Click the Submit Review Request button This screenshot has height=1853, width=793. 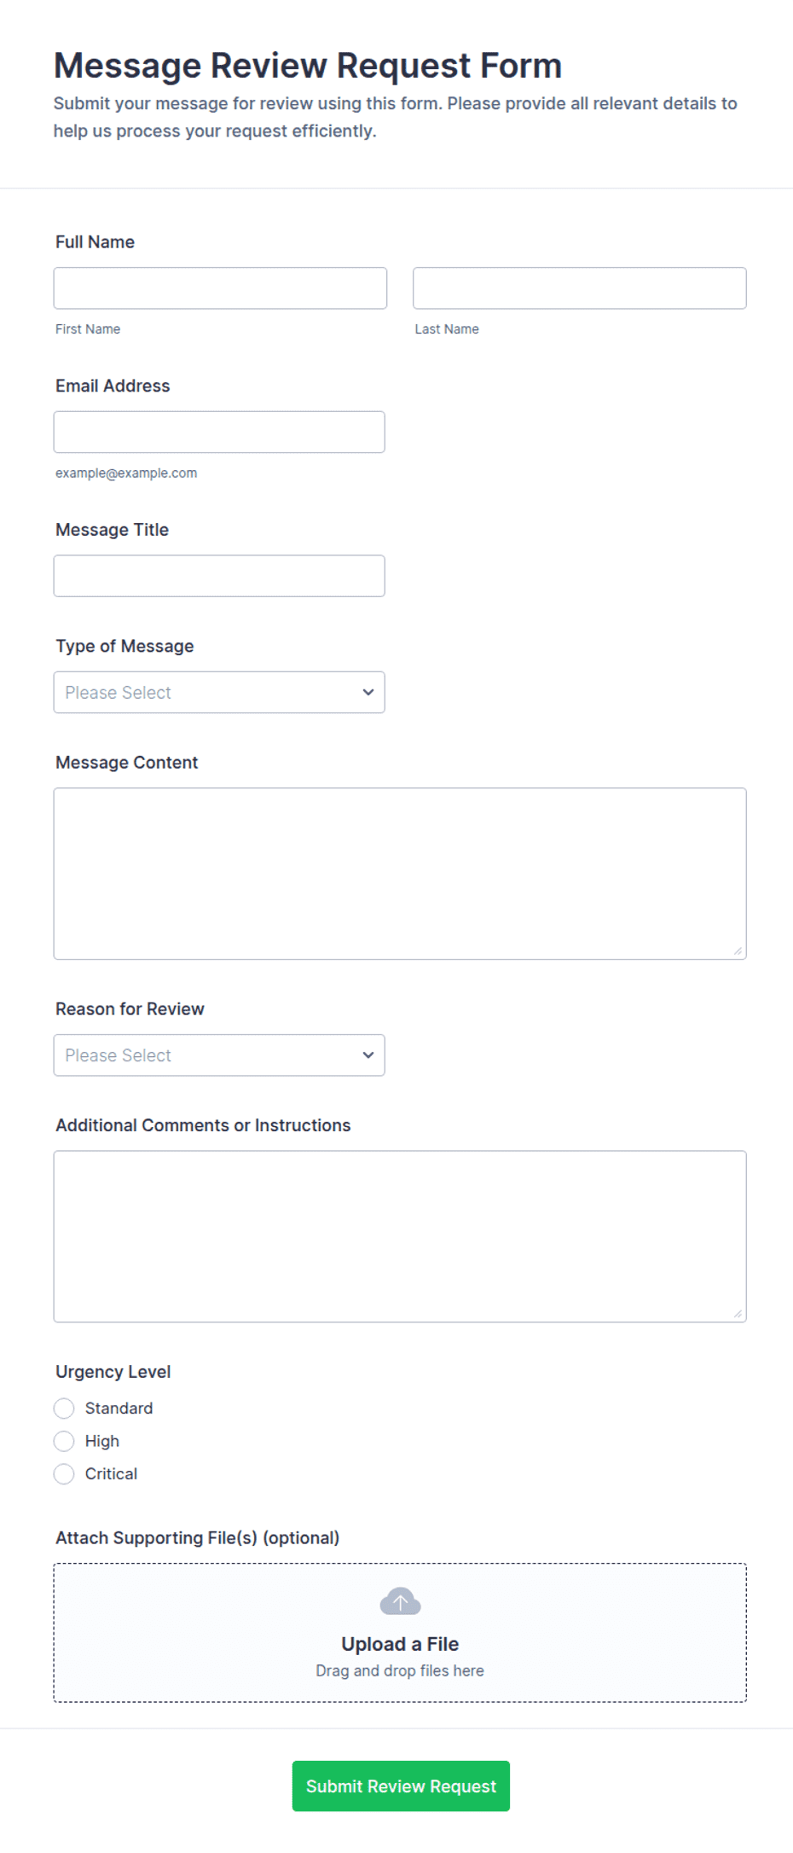click(x=401, y=1786)
